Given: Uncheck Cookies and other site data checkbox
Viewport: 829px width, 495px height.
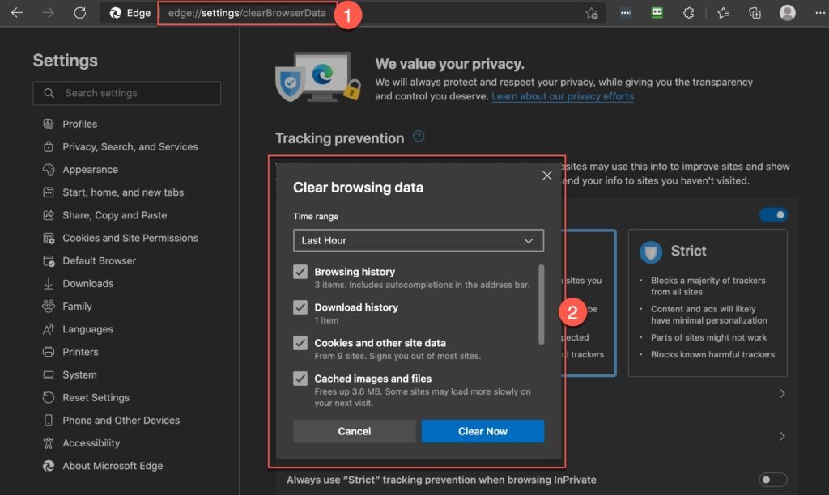Looking at the screenshot, I should (x=300, y=343).
